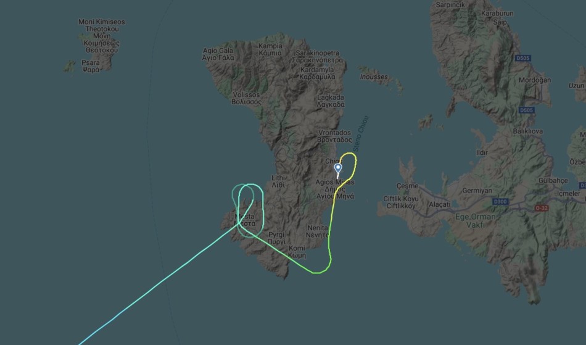Screen dimensions: 586x345
Task: Click the Moni Kimiseos Theotokou label
Action: click(x=102, y=36)
